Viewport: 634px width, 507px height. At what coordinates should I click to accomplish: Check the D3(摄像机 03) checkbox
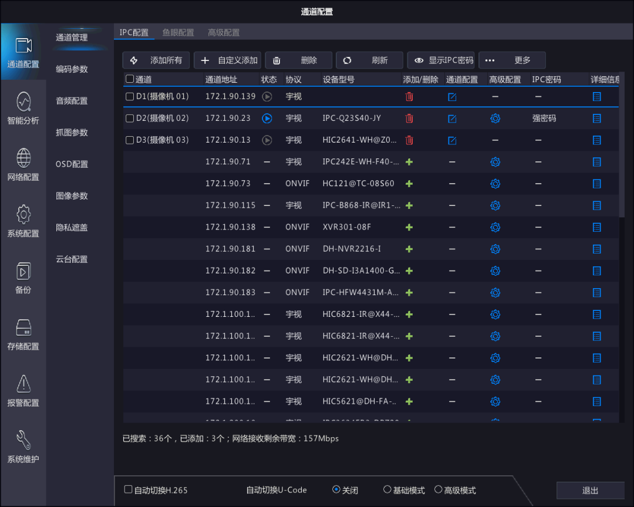pos(130,140)
